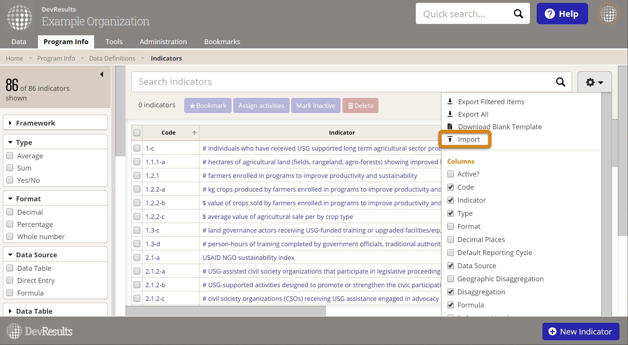Check the Whole number format filter
The height and width of the screenshot is (345, 628).
pyautogui.click(x=10, y=237)
